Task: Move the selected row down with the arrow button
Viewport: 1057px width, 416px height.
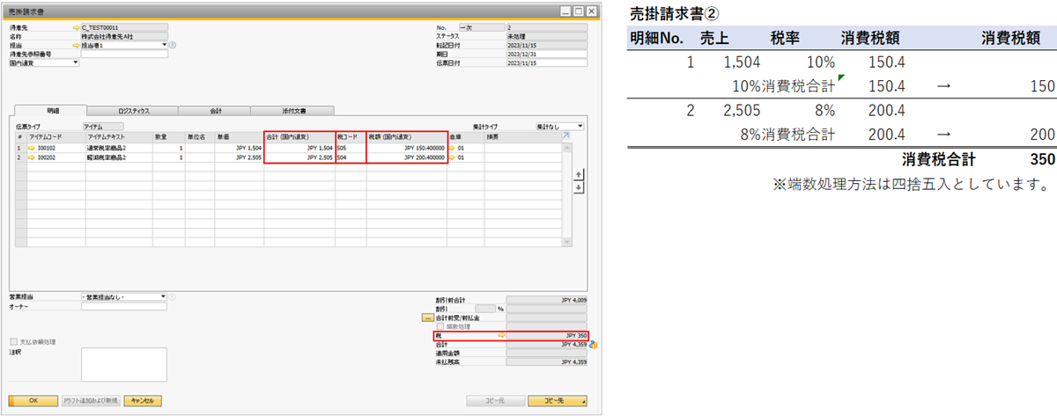Action: (578, 186)
